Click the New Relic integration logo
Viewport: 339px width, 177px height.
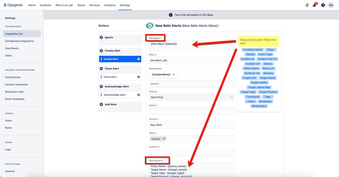pos(150,26)
